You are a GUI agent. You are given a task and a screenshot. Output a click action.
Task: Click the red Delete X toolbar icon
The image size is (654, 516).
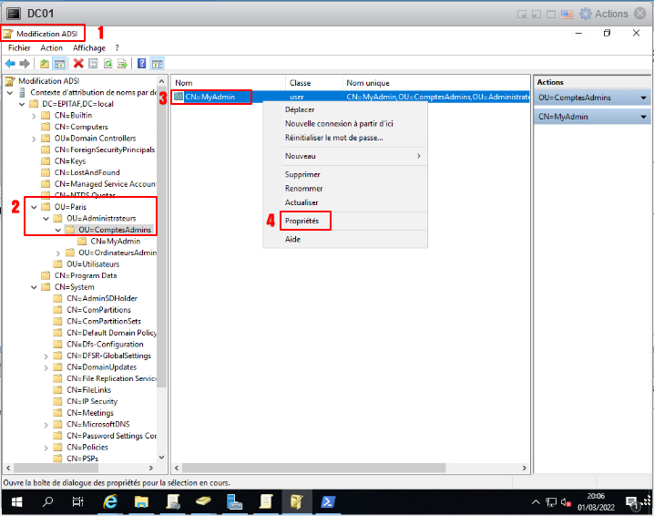click(78, 64)
